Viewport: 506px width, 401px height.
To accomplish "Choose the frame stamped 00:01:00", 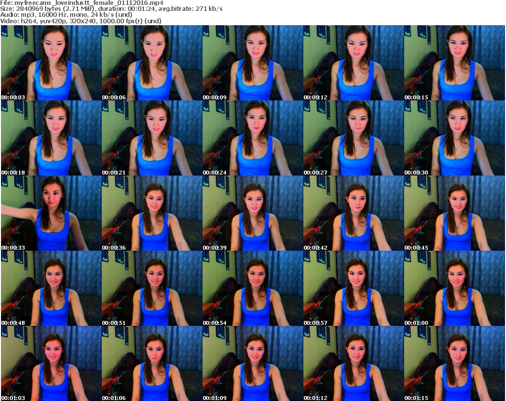I will click(455, 289).
